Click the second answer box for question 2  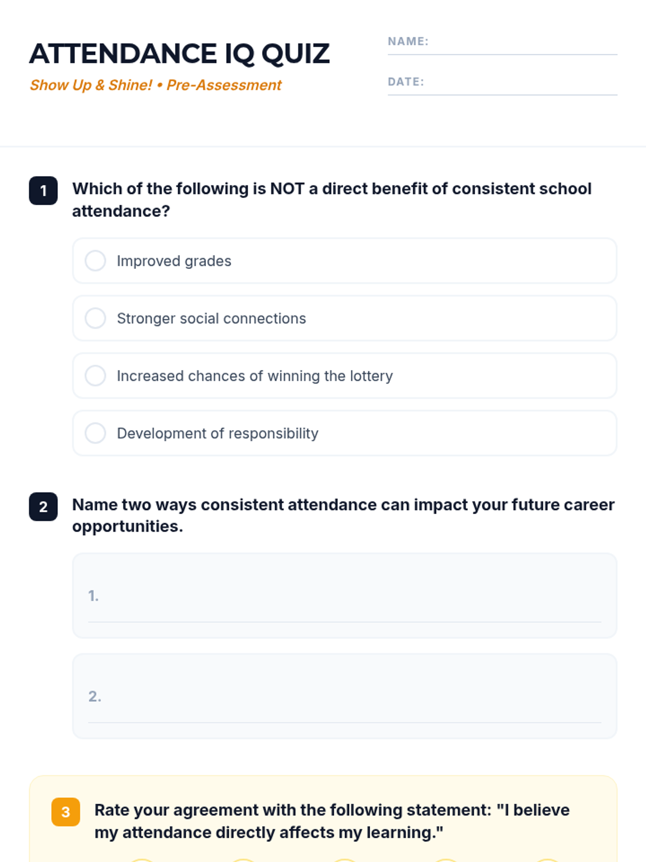345,696
